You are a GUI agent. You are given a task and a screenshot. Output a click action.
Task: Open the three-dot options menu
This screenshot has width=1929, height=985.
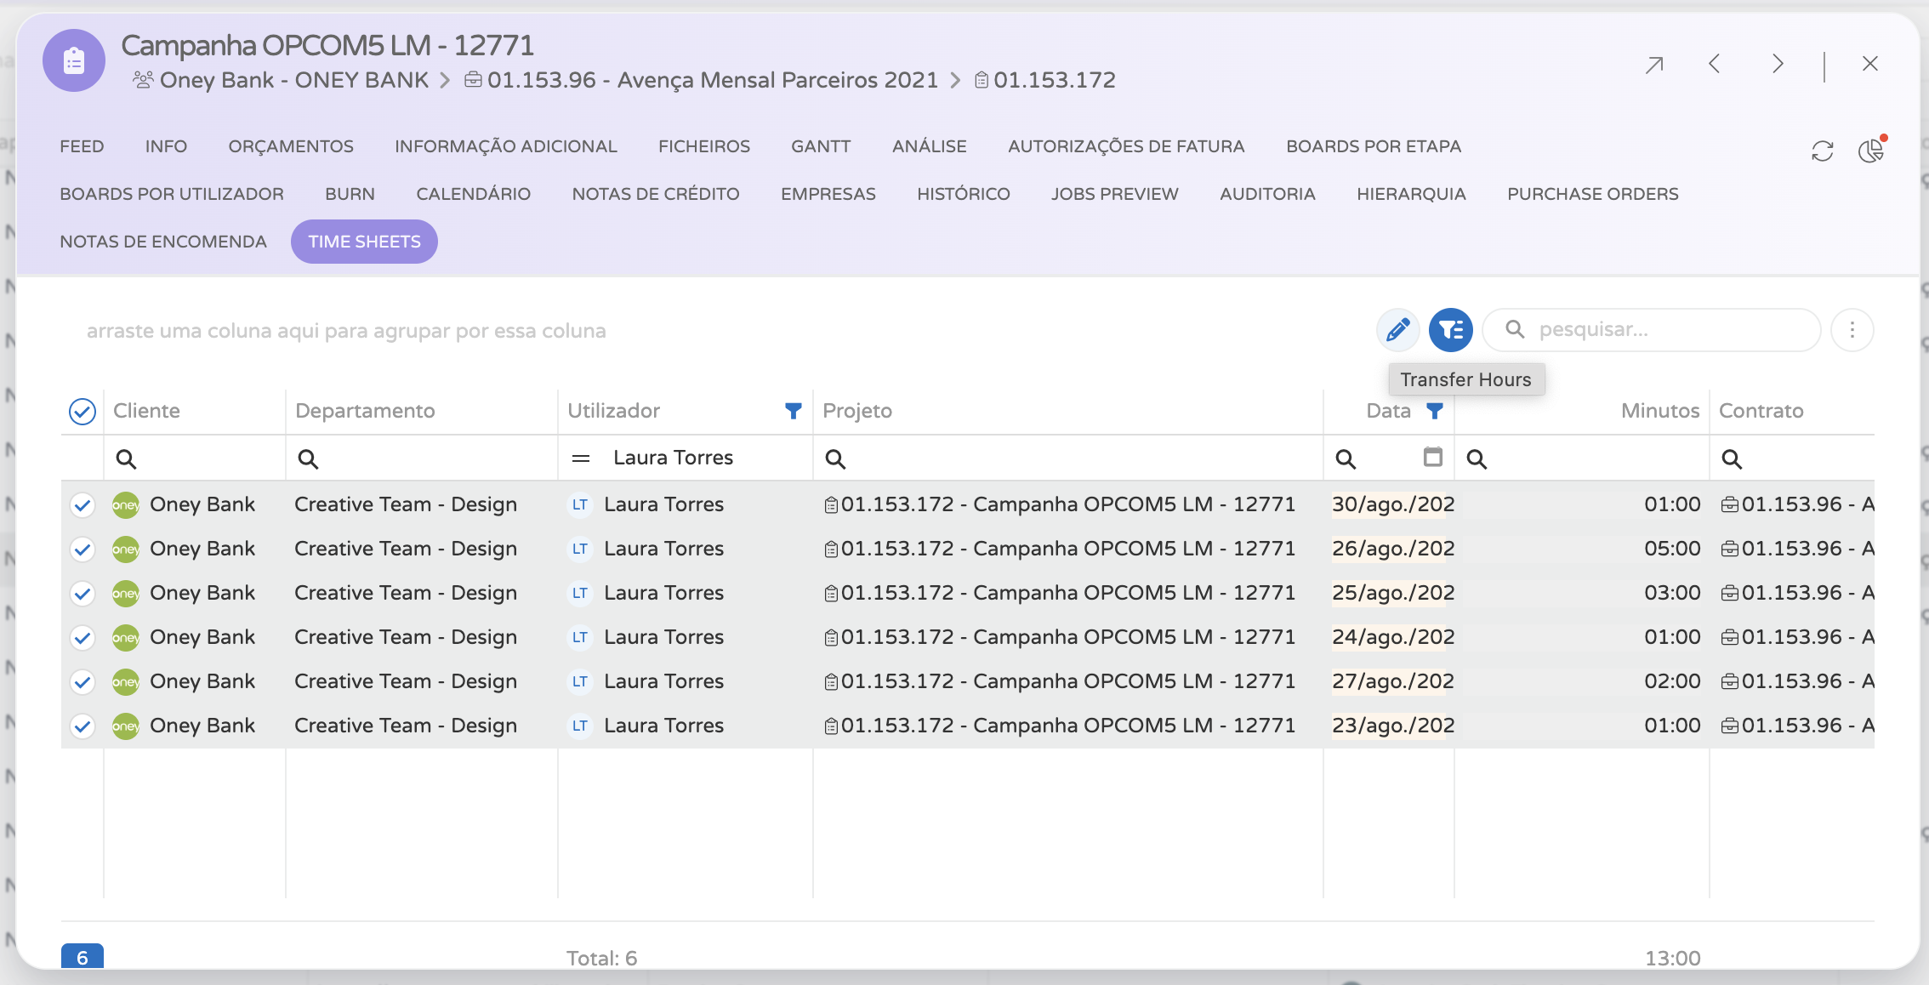click(1852, 330)
